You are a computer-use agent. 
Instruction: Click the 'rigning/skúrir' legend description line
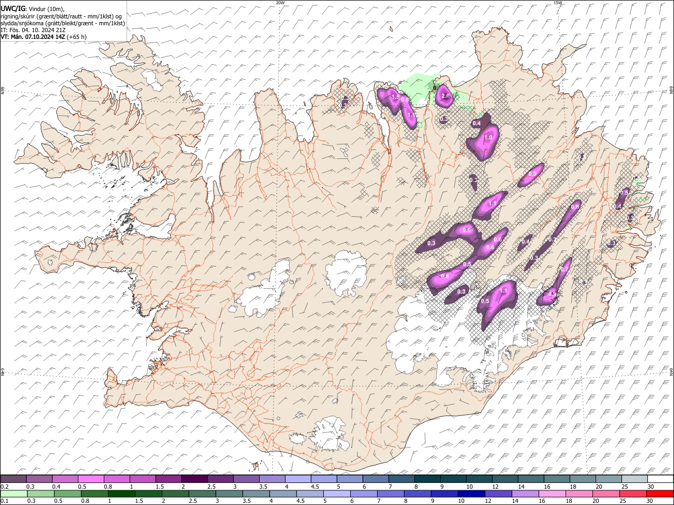(61, 16)
